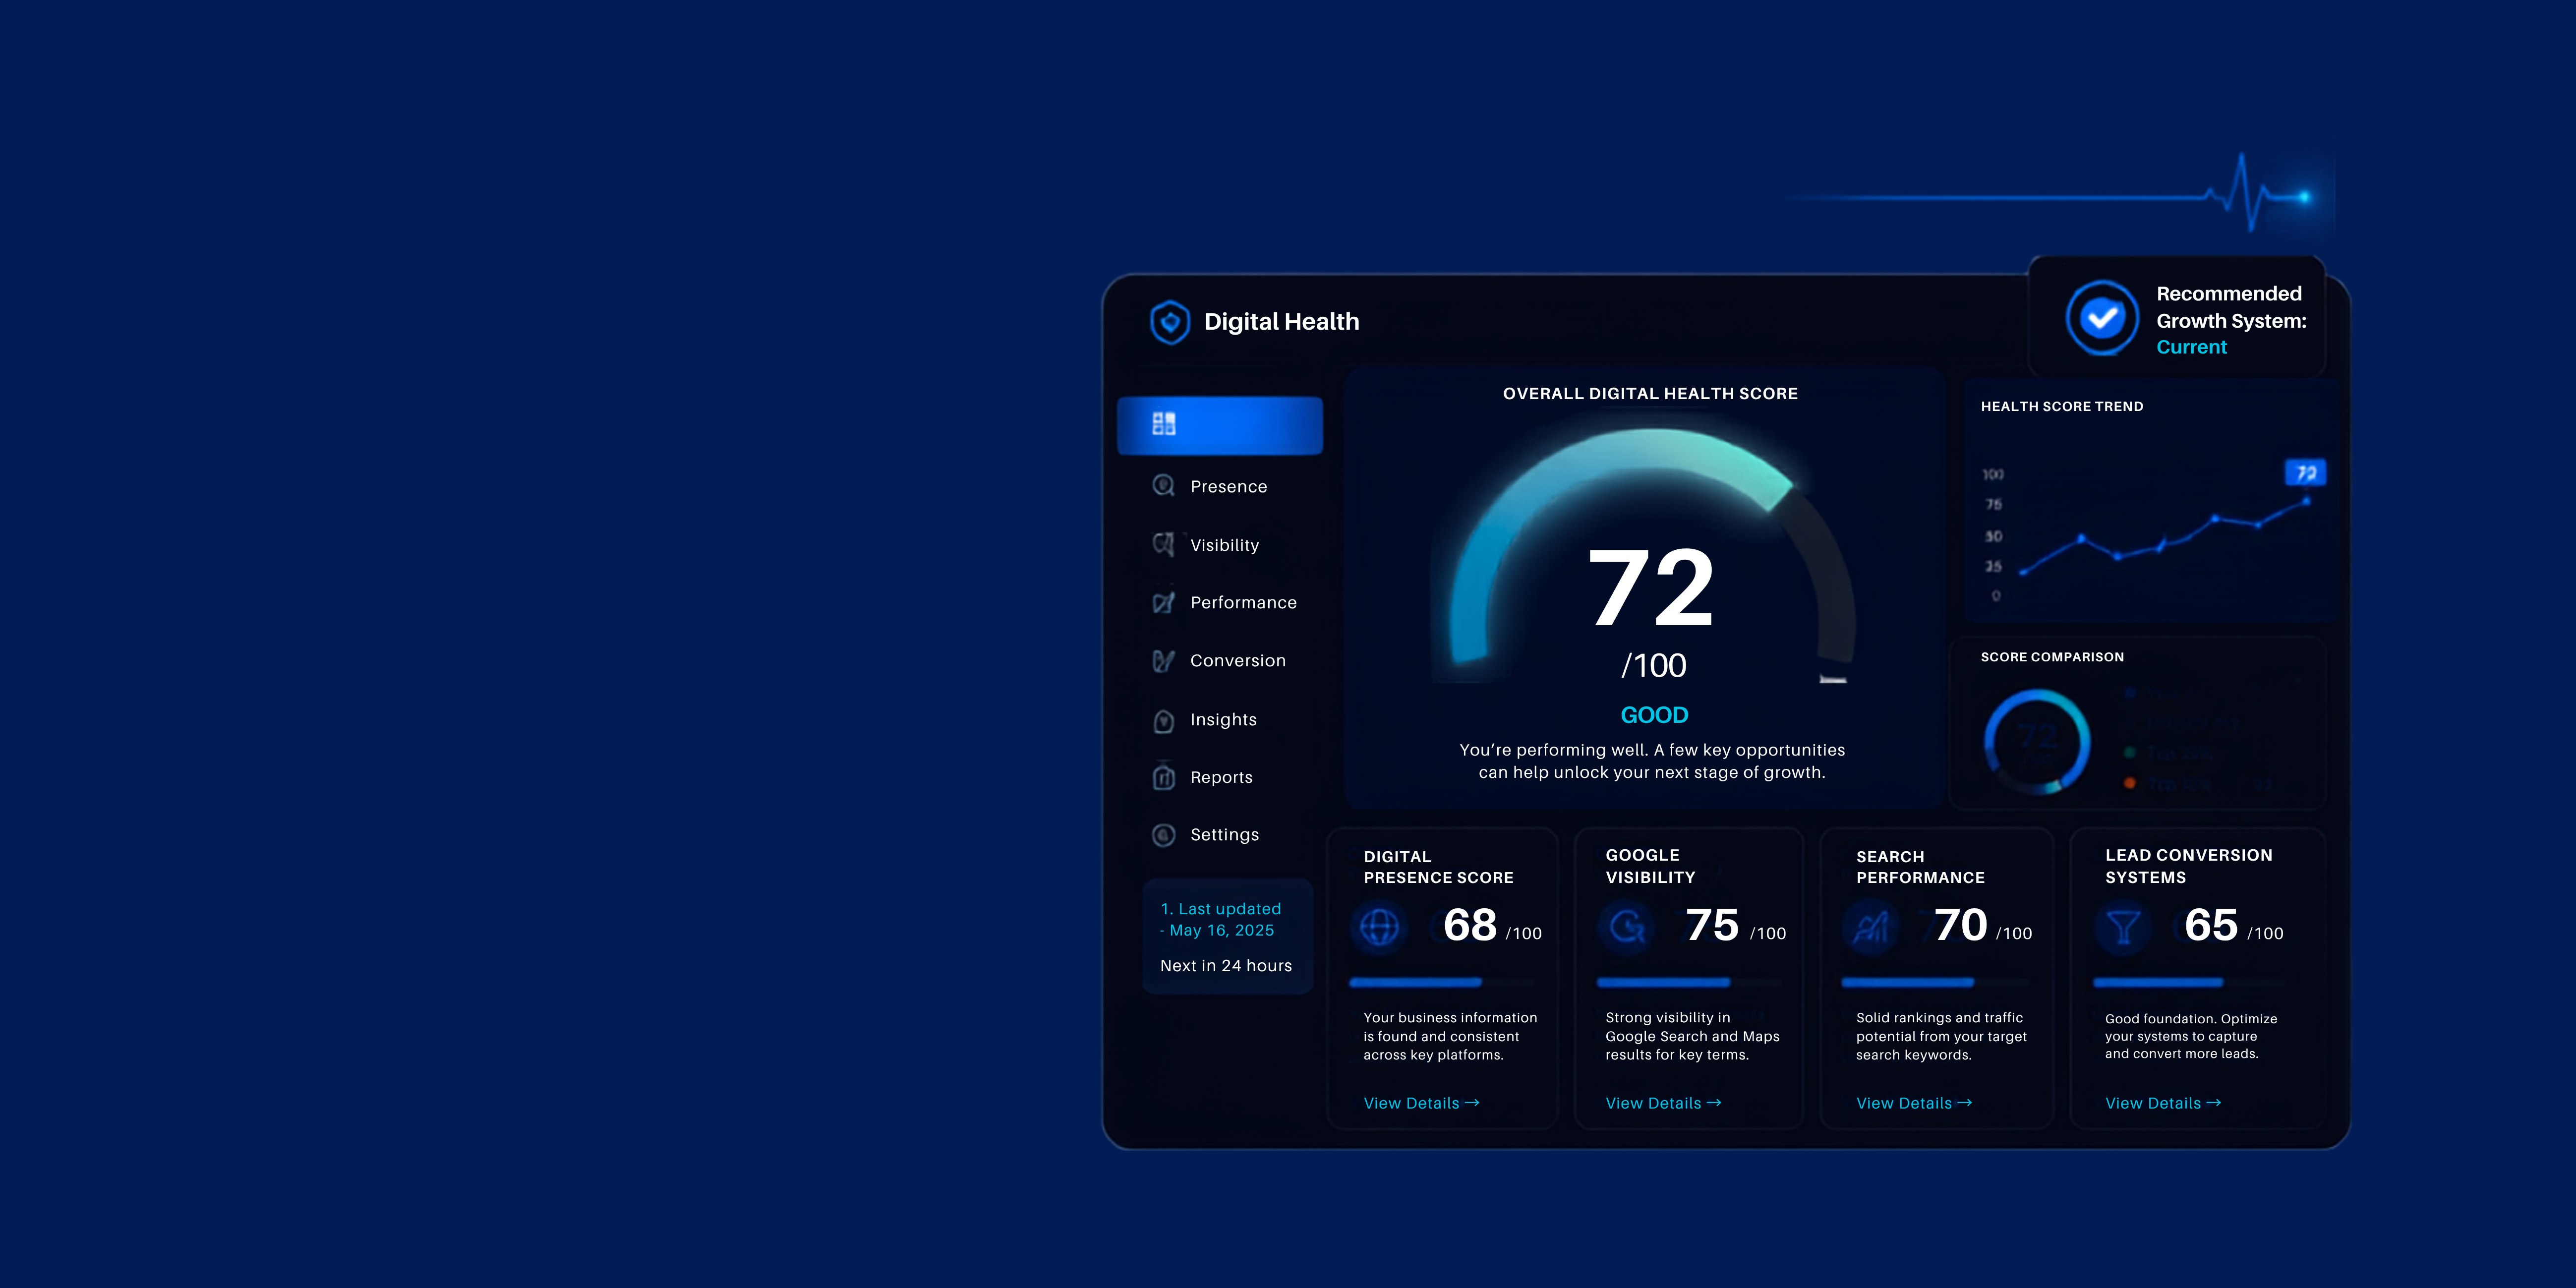Click the Lead Conversion Systems card title
The width and height of the screenshot is (2576, 1288).
pos(2188,866)
